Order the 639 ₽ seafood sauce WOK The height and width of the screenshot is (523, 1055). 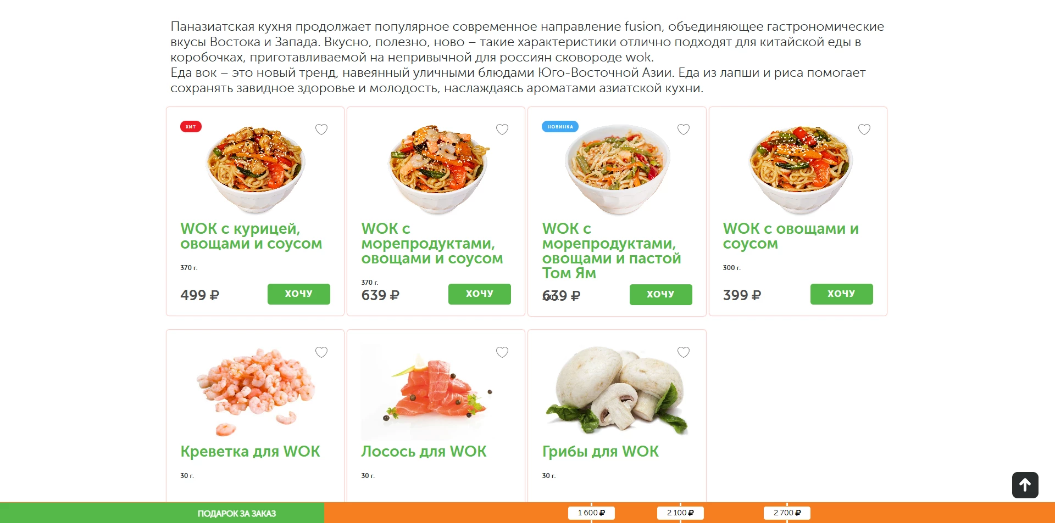(x=480, y=294)
